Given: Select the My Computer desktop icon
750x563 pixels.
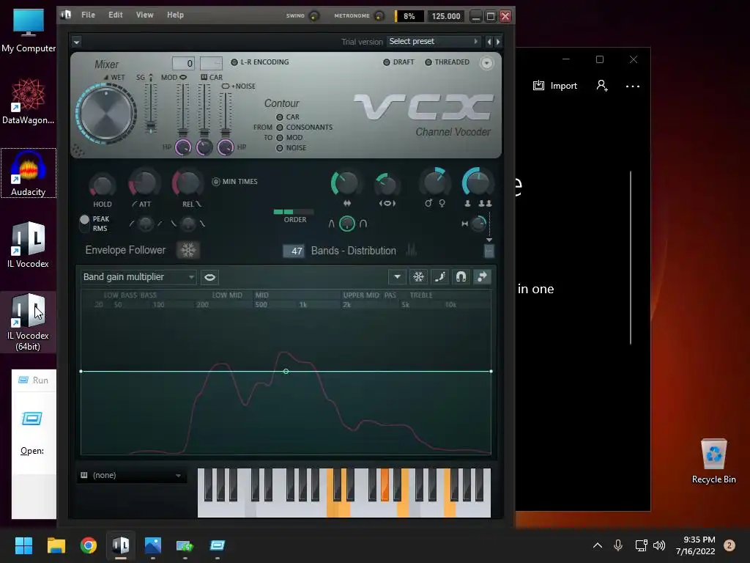Looking at the screenshot, I should click(29, 29).
